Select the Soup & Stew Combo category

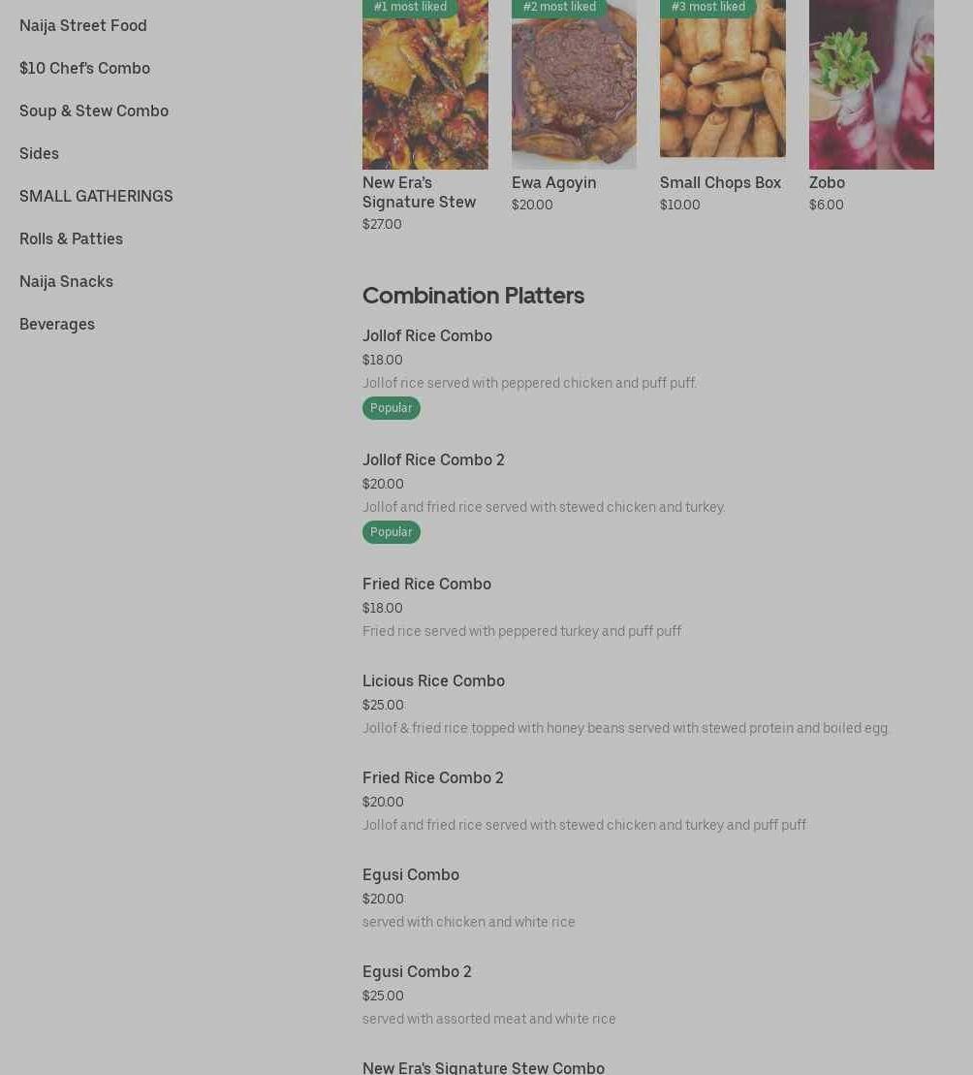tap(94, 111)
